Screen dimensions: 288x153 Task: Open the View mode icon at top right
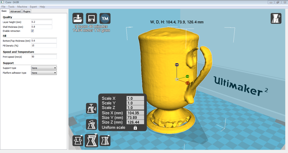[x=276, y=18]
